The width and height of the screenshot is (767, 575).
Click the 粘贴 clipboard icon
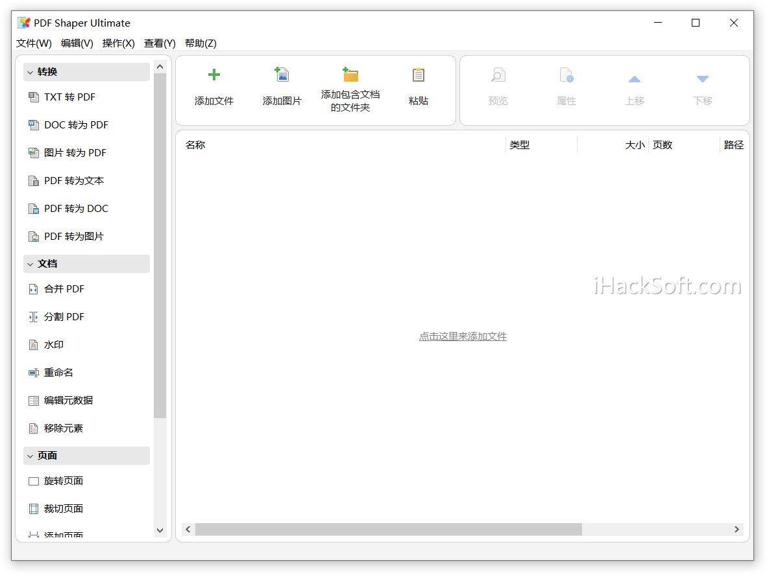pyautogui.click(x=419, y=75)
